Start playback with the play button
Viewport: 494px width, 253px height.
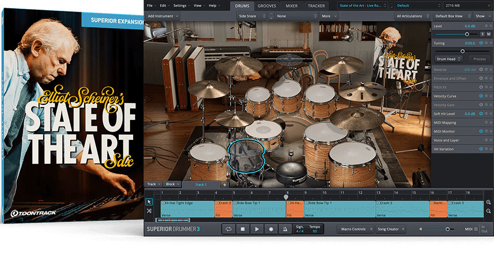click(x=257, y=229)
